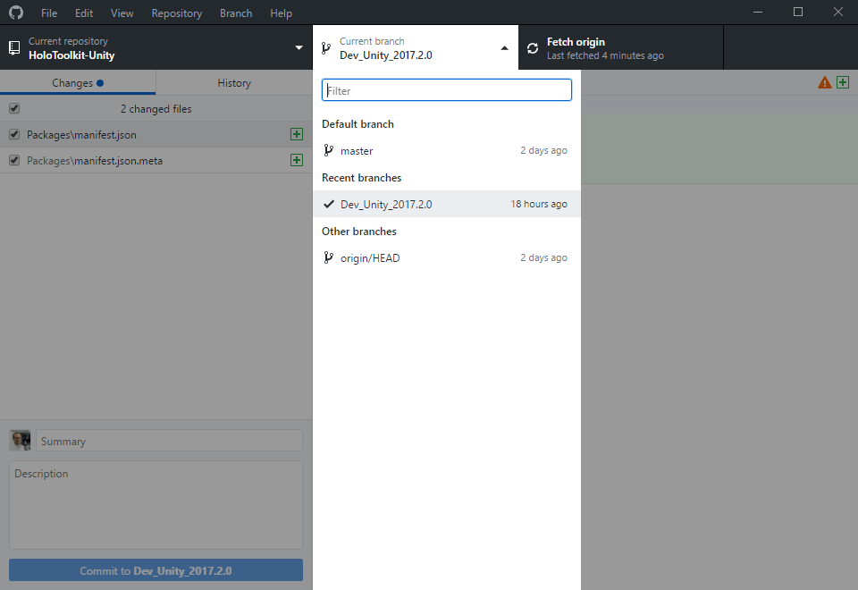This screenshot has width=858, height=590.
Task: Collapse the Current branch dropdown
Action: tap(416, 47)
